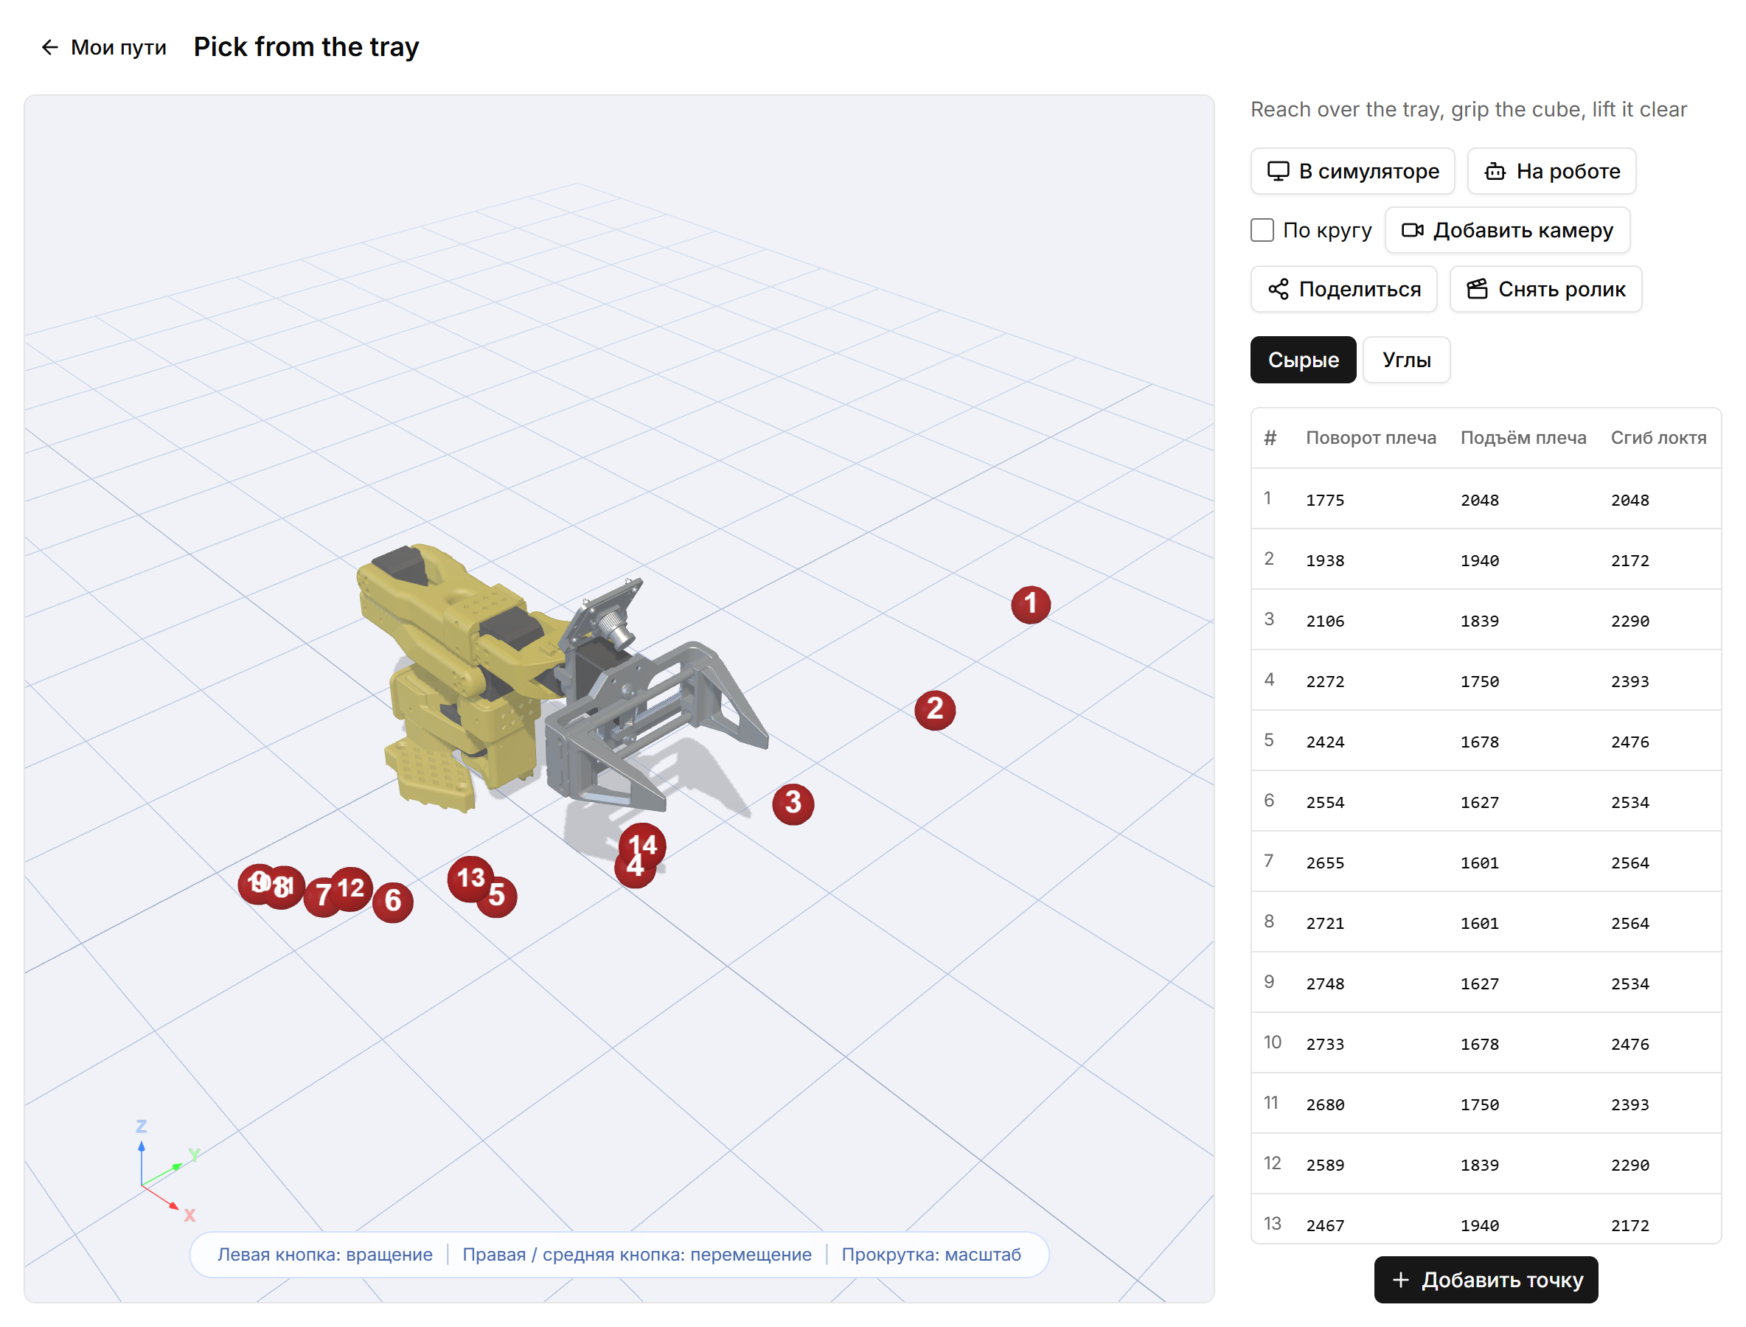Run path На роботе
1746x1327 pixels.
pos(1551,170)
